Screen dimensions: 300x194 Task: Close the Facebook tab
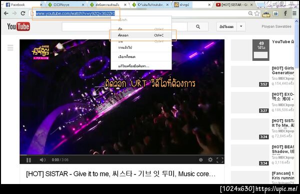(41, 5)
